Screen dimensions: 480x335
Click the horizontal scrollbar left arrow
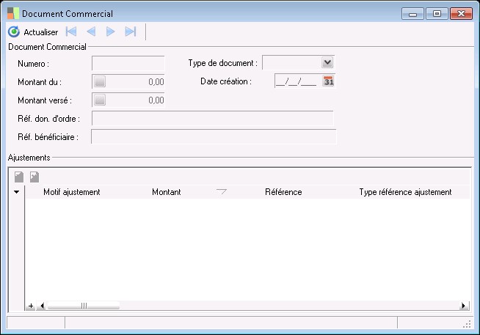42,306
